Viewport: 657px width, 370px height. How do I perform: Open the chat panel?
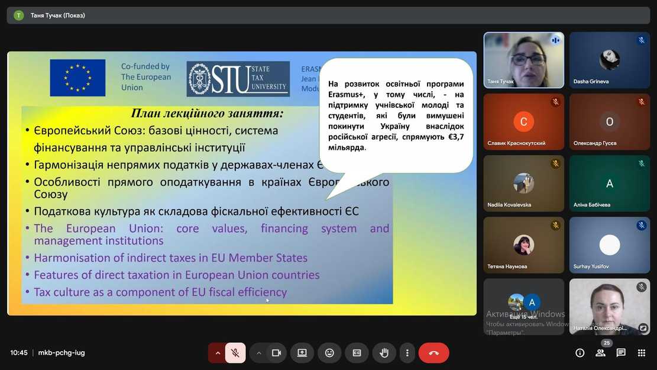pos(621,353)
